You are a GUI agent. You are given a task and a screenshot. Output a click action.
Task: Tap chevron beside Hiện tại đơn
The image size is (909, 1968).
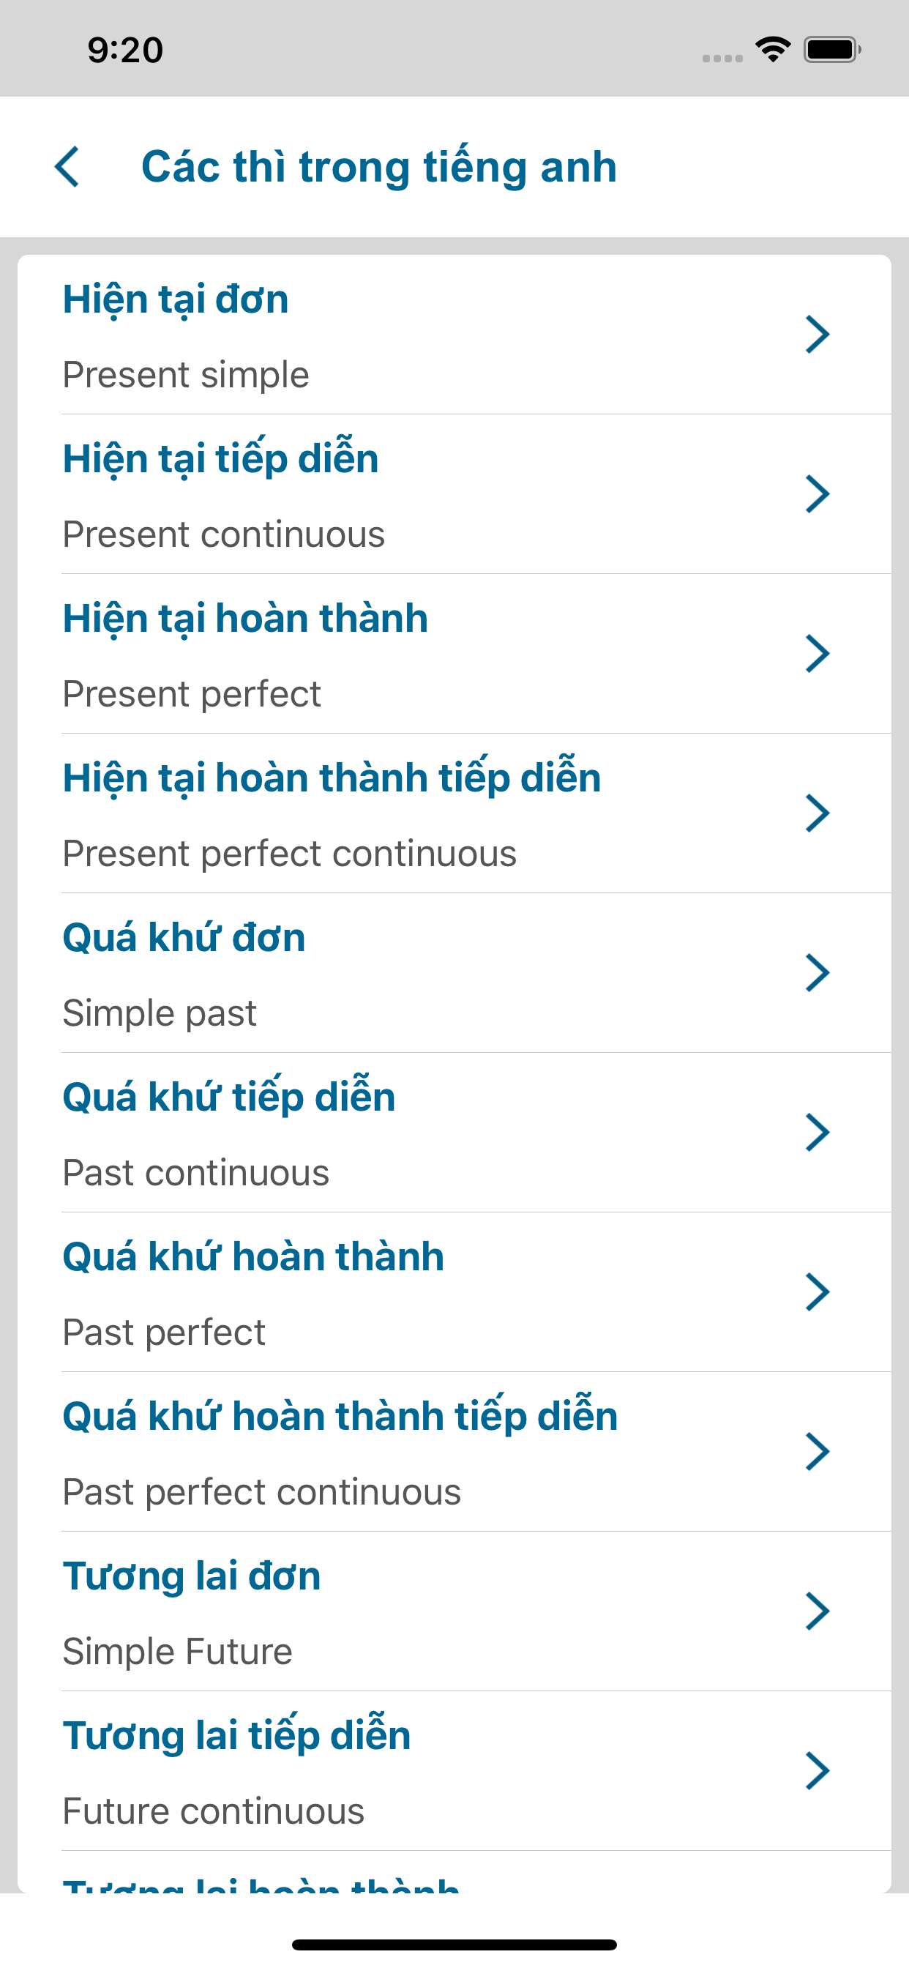818,335
